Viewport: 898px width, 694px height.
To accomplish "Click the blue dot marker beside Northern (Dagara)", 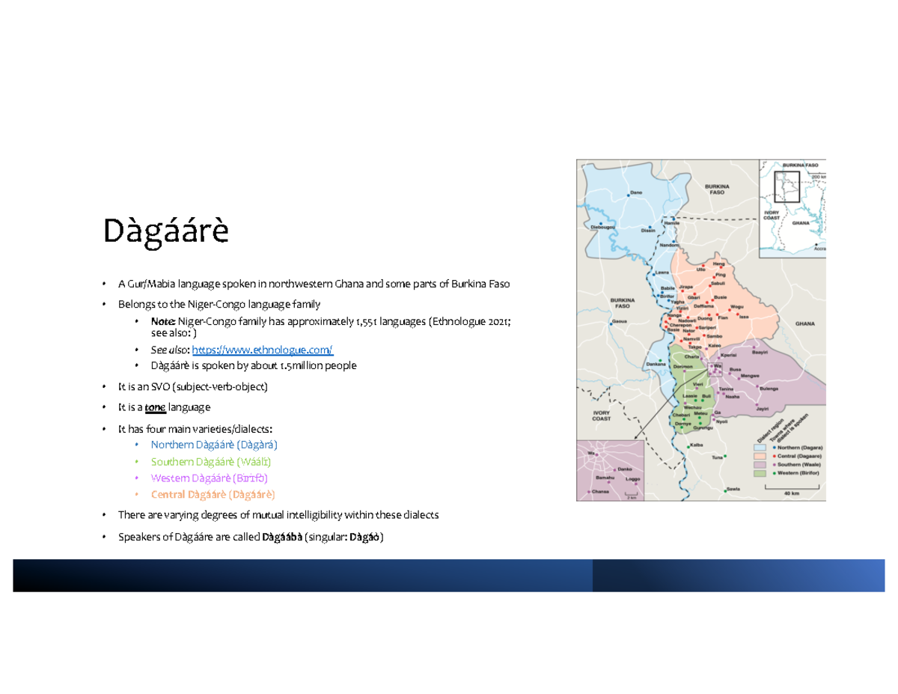I will [774, 448].
